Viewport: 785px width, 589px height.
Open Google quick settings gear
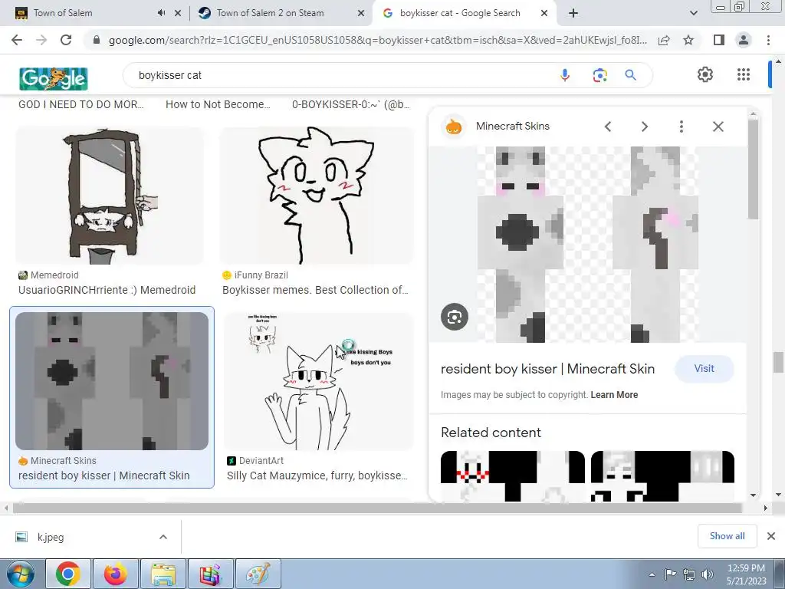click(x=705, y=74)
